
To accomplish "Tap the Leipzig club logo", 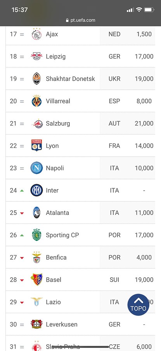I will coord(36,56).
